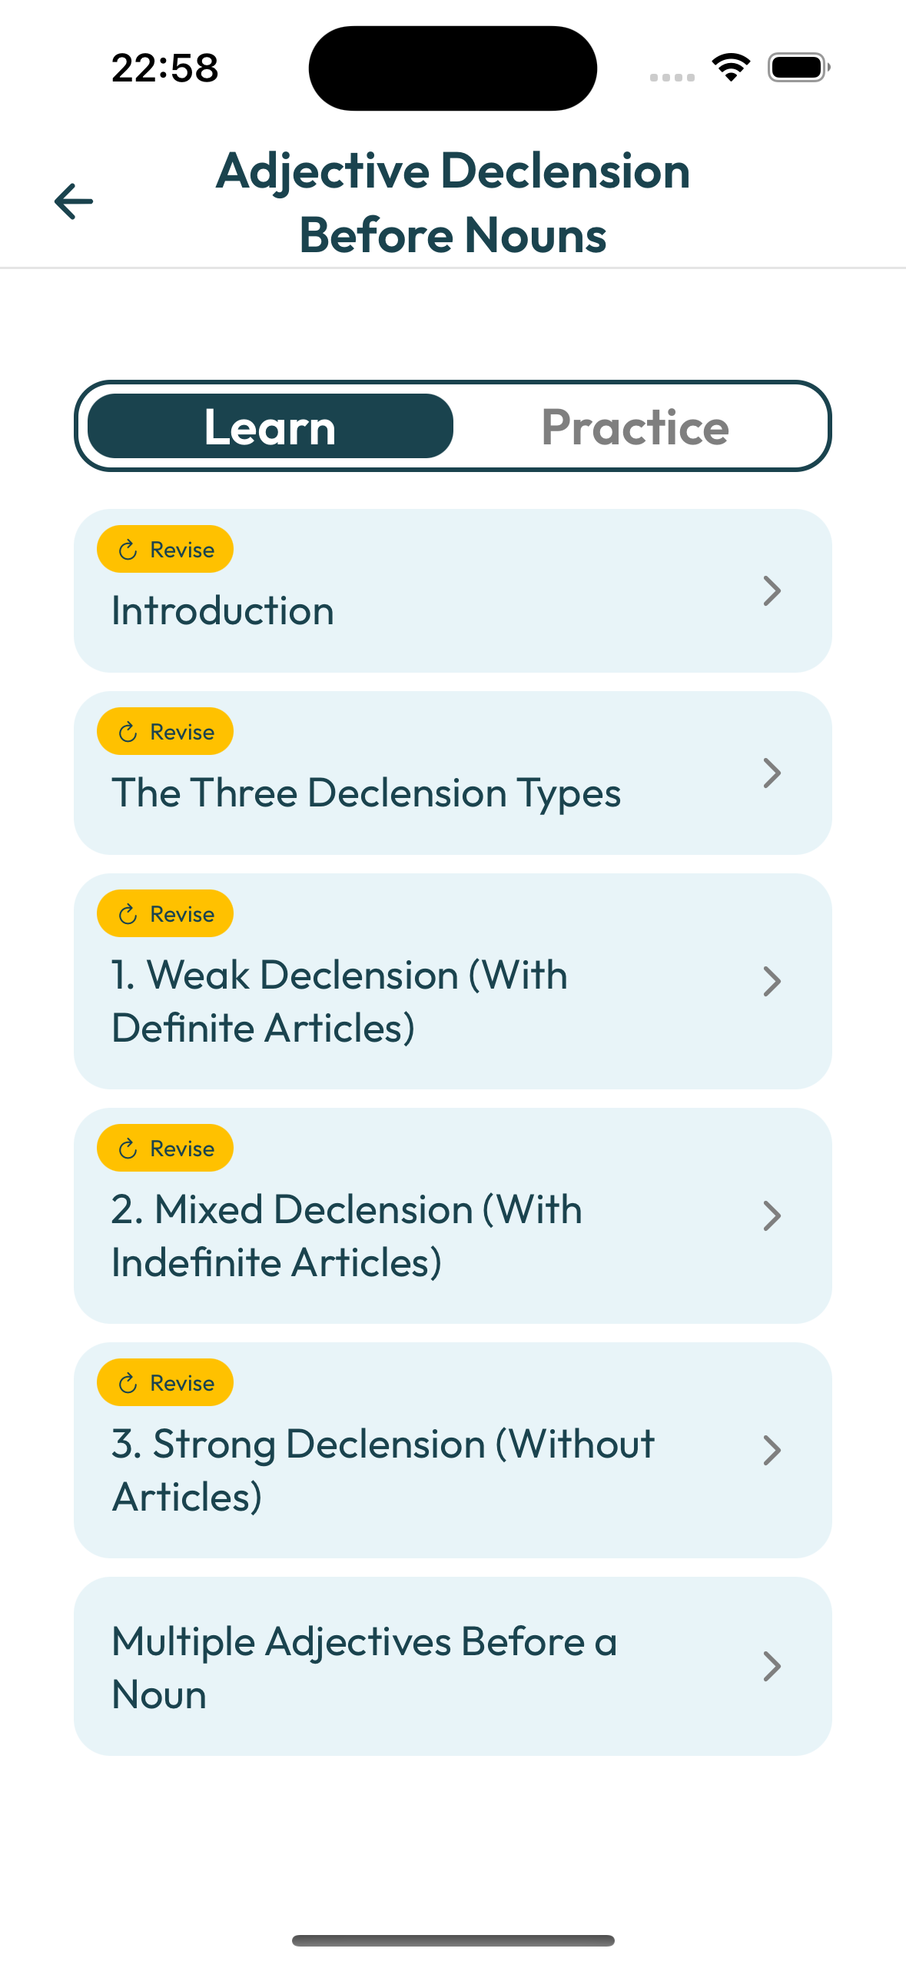Switch to the Practice tab

tap(635, 427)
